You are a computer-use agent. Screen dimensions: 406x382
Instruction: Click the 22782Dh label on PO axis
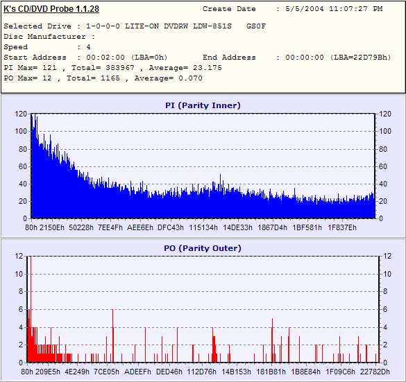point(375,372)
